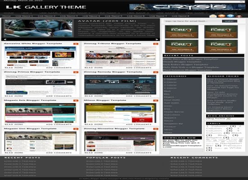The height and width of the screenshot is (180, 248).
Task: Click Add Comments under Magasin Uno post
Action: tap(59, 153)
